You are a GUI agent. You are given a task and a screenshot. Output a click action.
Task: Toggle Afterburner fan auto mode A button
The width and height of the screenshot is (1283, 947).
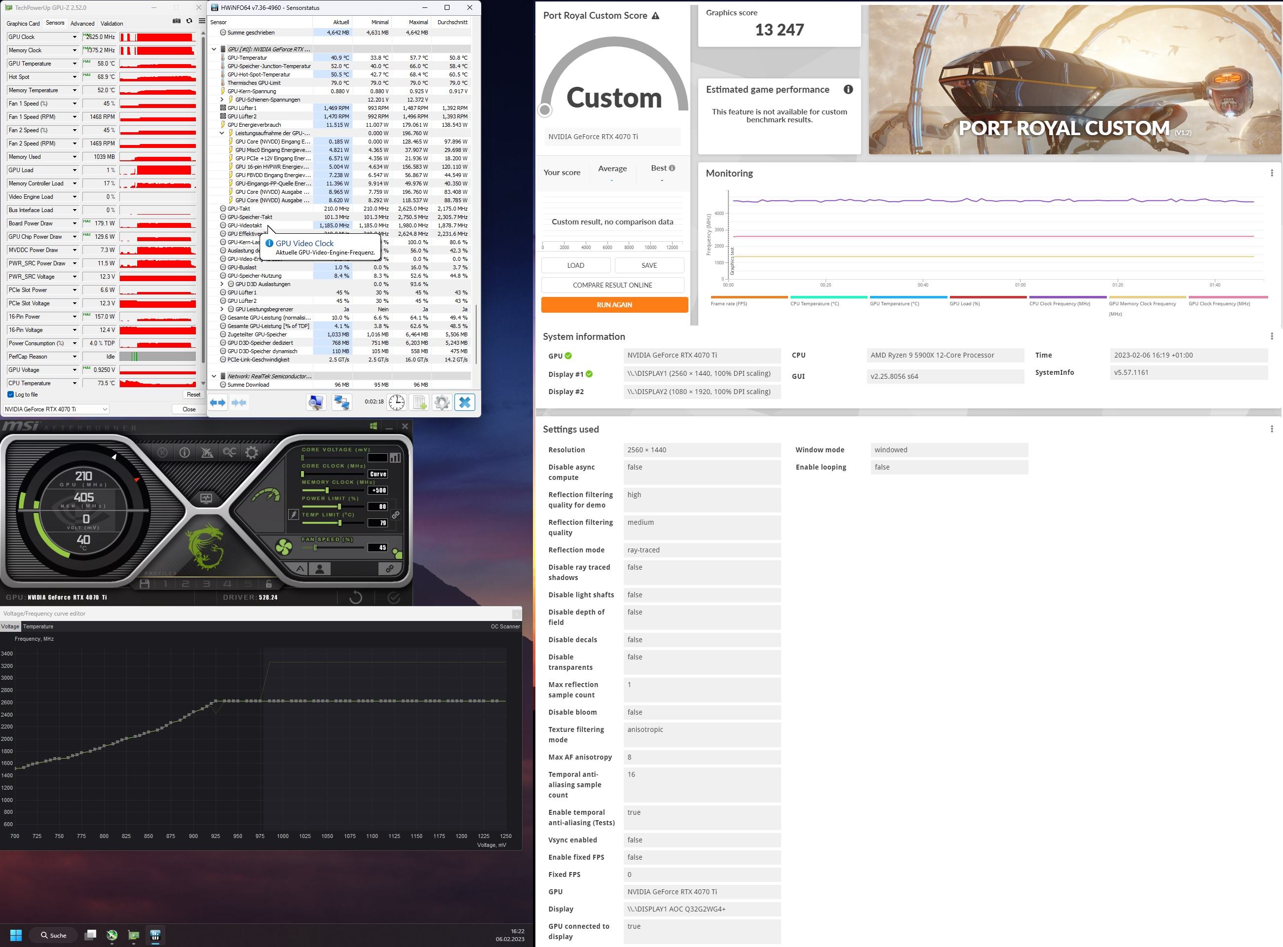[300, 569]
